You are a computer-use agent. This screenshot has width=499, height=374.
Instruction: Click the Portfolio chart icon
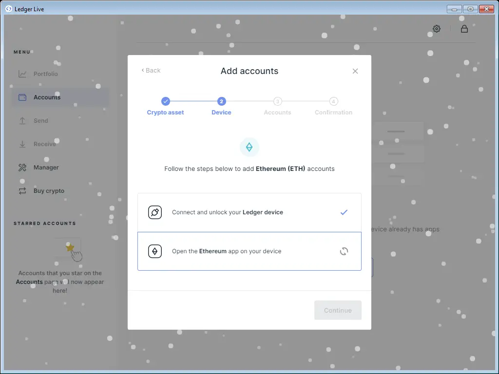pyautogui.click(x=22, y=74)
